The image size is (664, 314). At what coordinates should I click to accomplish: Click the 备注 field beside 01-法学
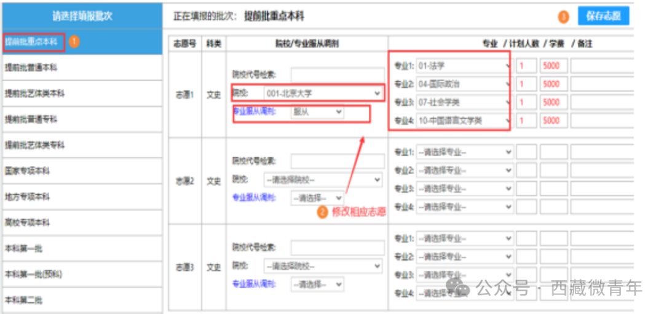602,66
